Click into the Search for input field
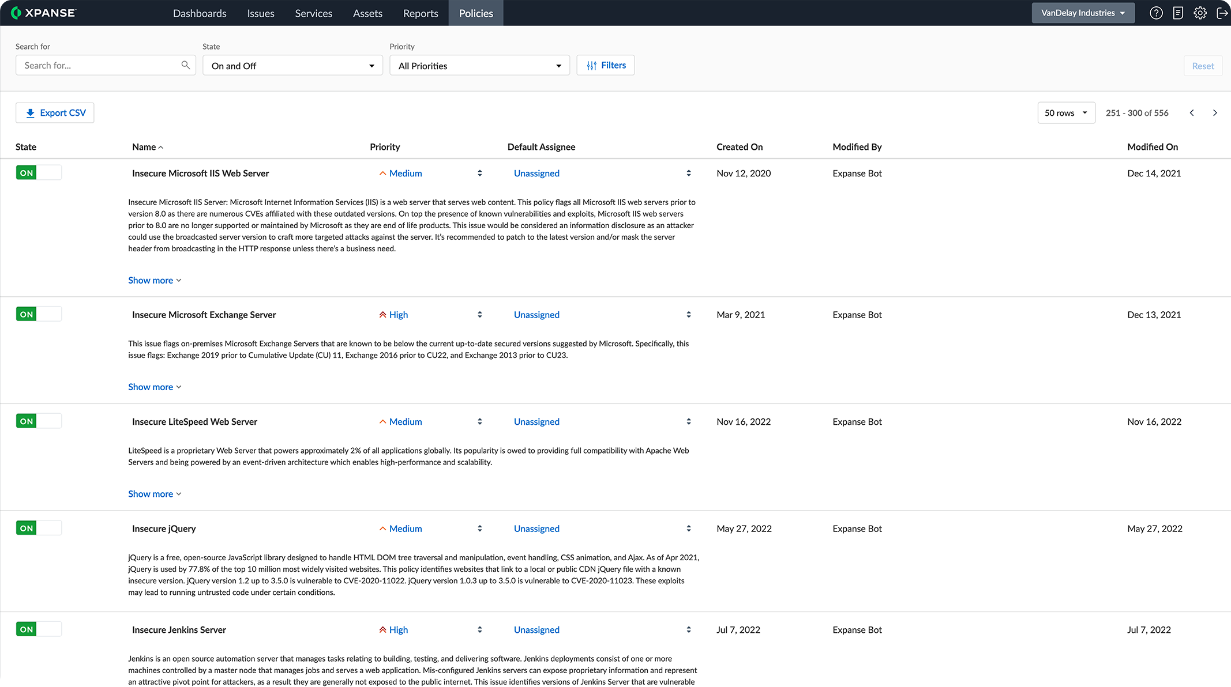Viewport: 1231px width, 687px height. [98, 66]
